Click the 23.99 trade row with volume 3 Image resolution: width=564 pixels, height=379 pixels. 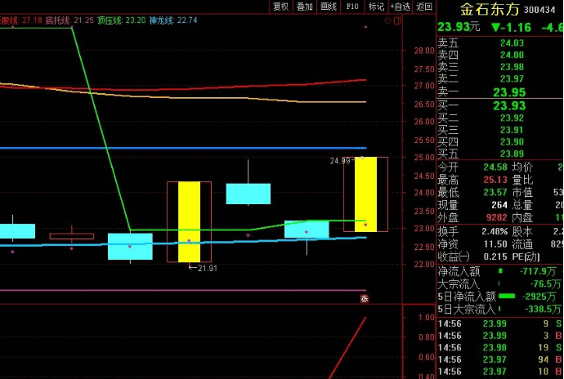[500, 336]
